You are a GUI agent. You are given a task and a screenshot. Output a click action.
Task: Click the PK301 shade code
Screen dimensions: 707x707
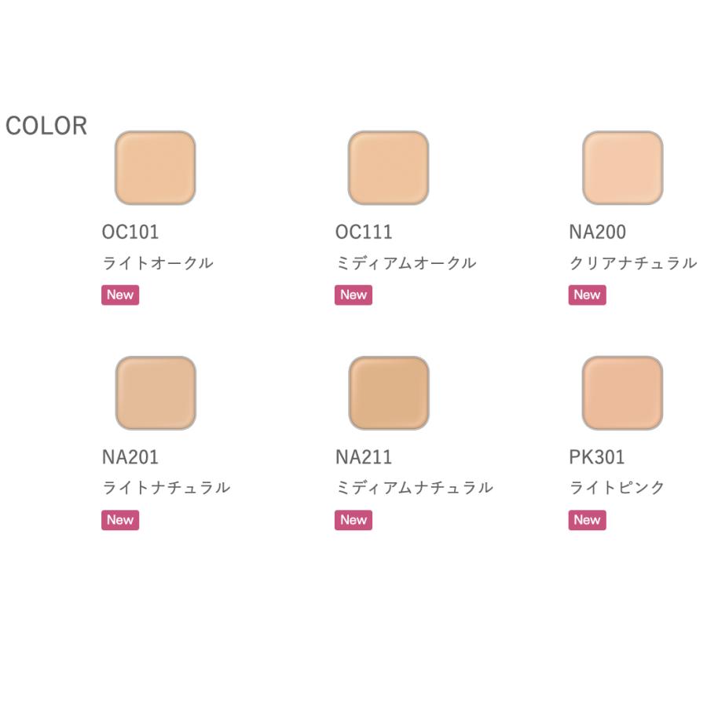597,457
